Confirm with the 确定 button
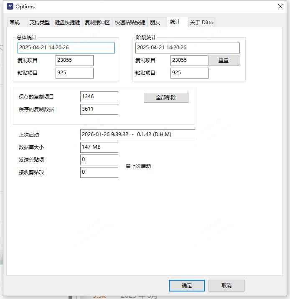This screenshot has width=290, height=299. click(x=187, y=286)
